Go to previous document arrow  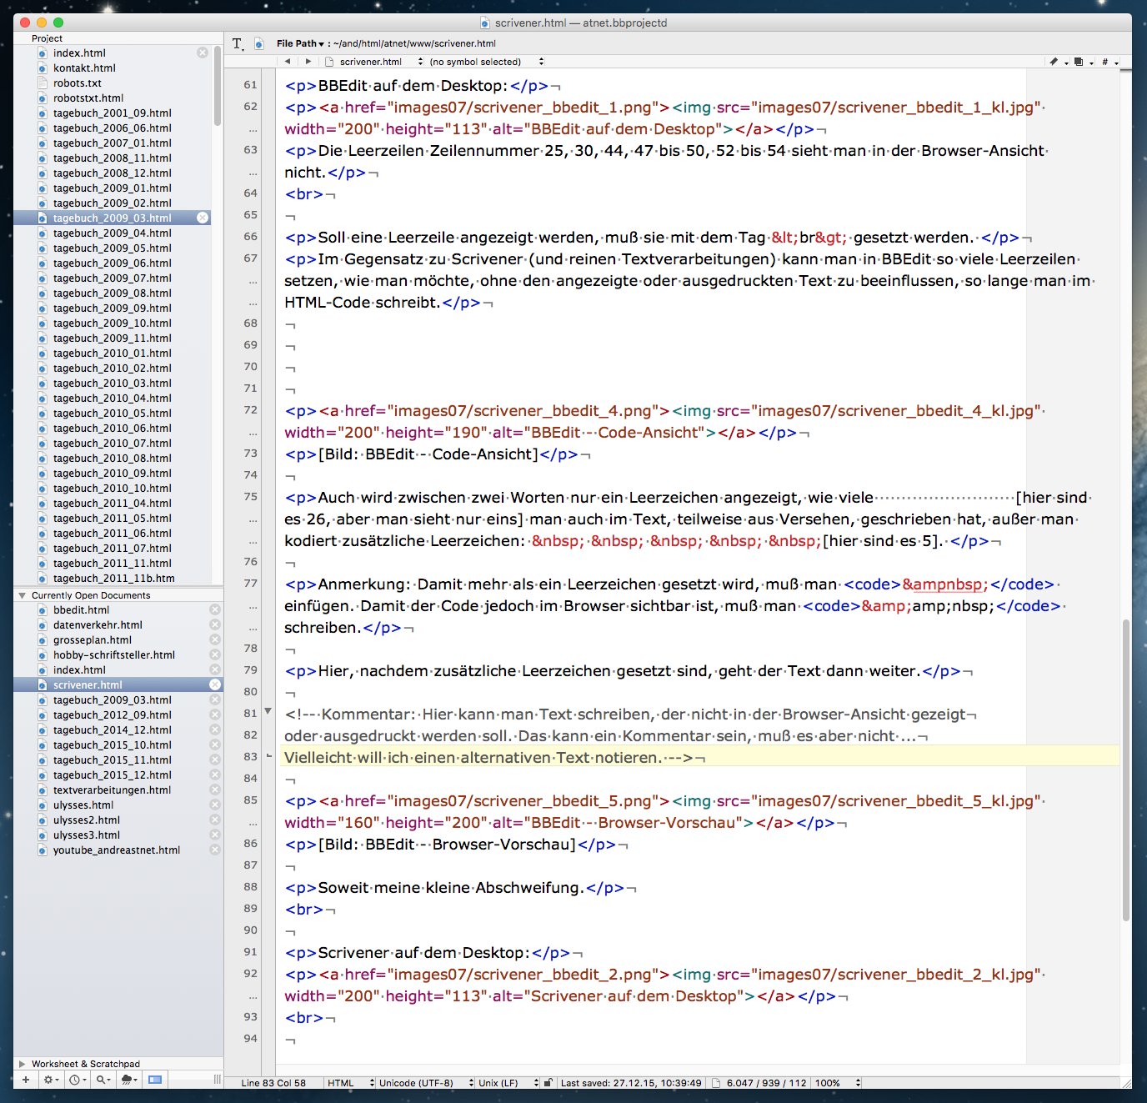pyautogui.click(x=288, y=61)
